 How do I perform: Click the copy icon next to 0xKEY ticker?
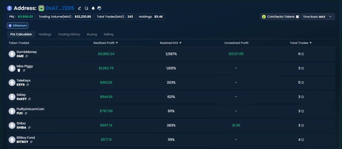point(29,99)
